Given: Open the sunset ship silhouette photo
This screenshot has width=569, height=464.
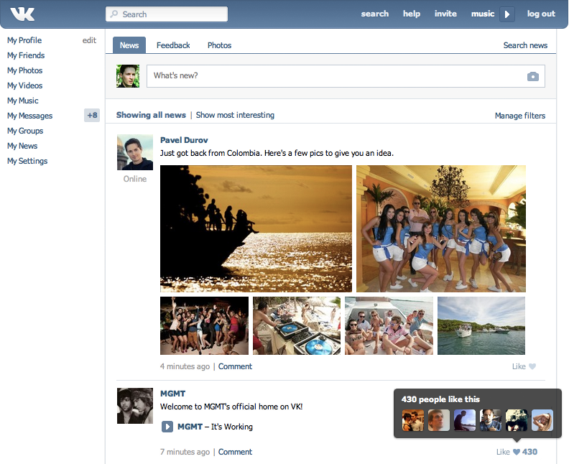Looking at the screenshot, I should (256, 228).
